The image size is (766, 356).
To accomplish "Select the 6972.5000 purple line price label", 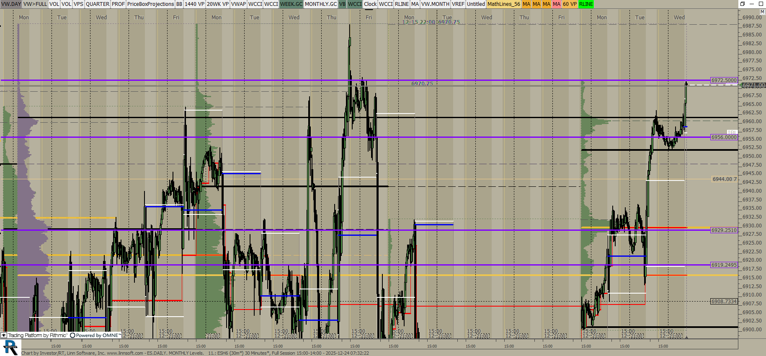I will (724, 80).
